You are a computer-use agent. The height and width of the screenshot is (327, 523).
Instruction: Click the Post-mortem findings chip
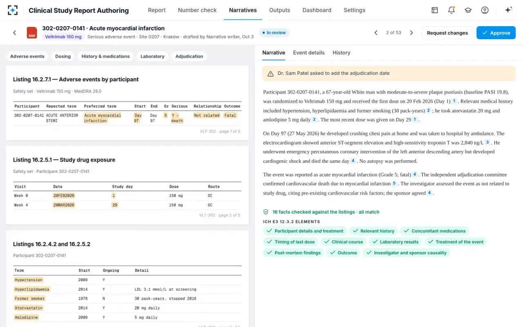pos(293,253)
